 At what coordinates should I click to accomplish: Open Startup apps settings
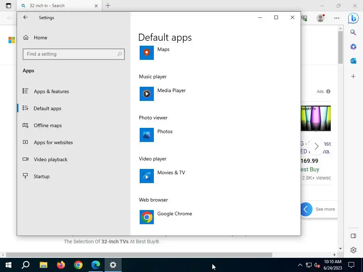coord(74,176)
